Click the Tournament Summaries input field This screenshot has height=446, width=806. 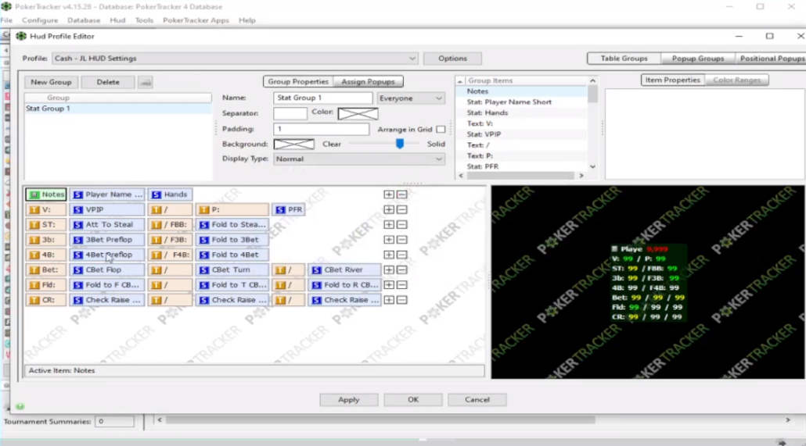[x=114, y=421]
